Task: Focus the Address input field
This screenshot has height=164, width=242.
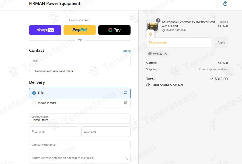Action: tap(80, 158)
